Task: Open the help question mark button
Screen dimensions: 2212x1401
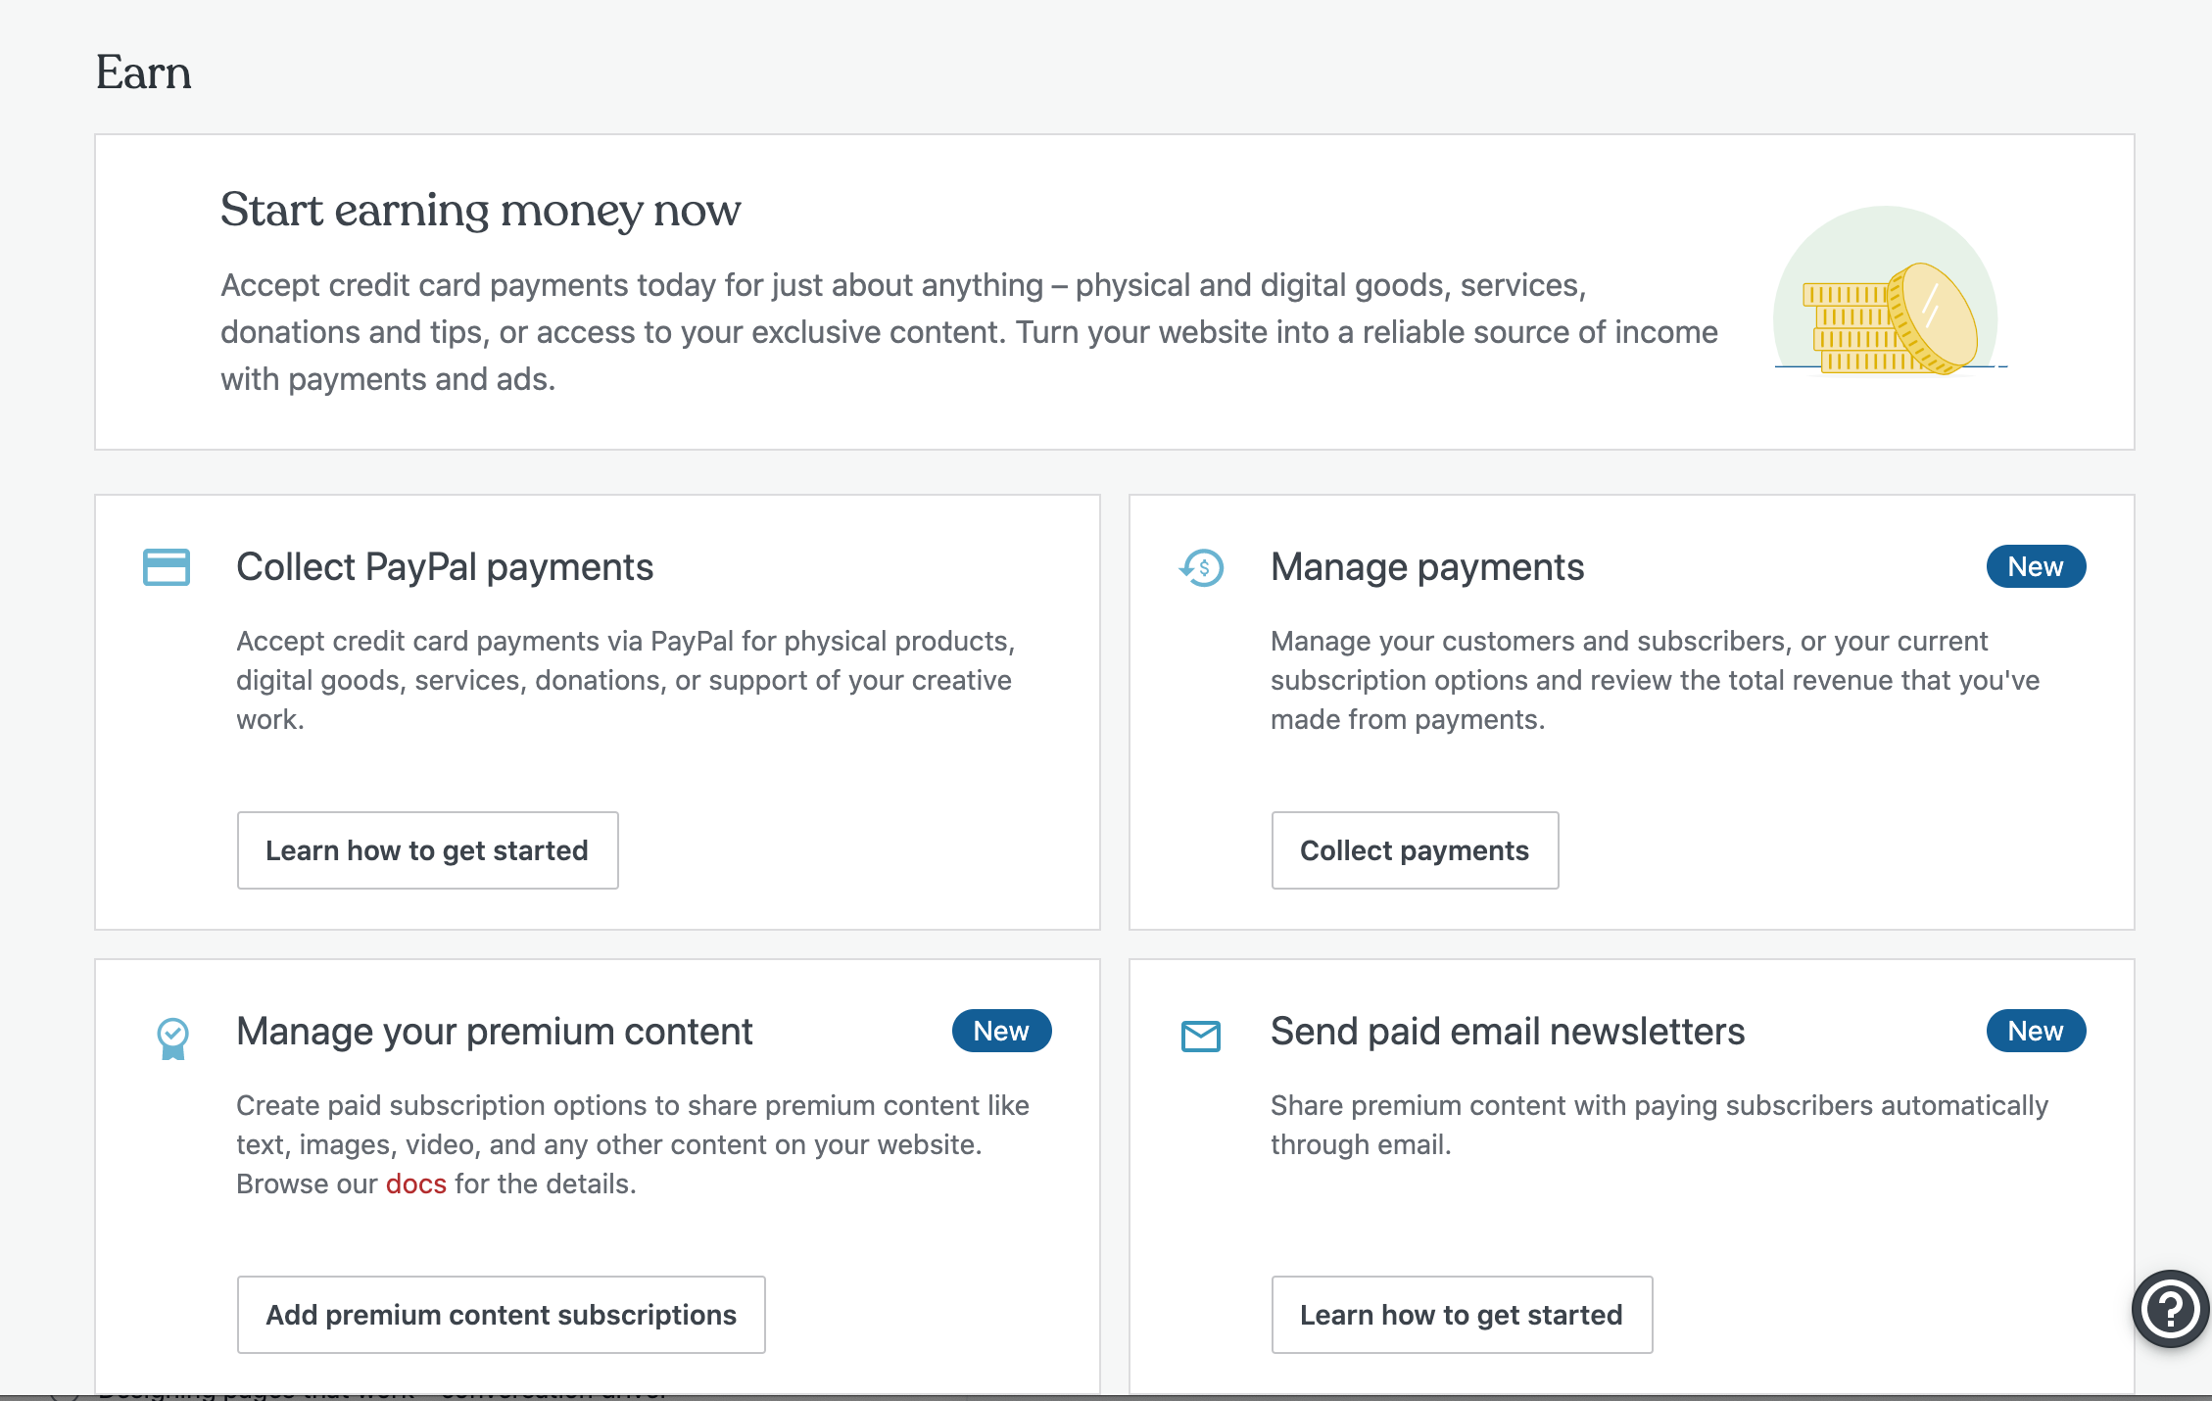Action: tap(2169, 1309)
